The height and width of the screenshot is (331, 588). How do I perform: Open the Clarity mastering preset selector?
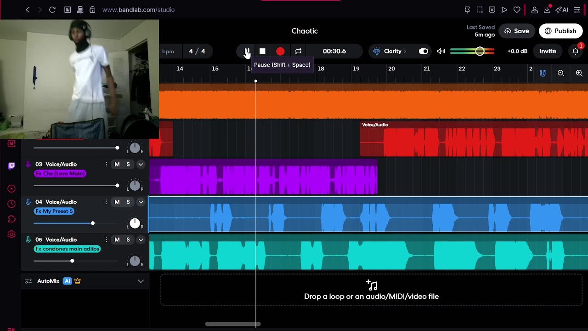(390, 51)
